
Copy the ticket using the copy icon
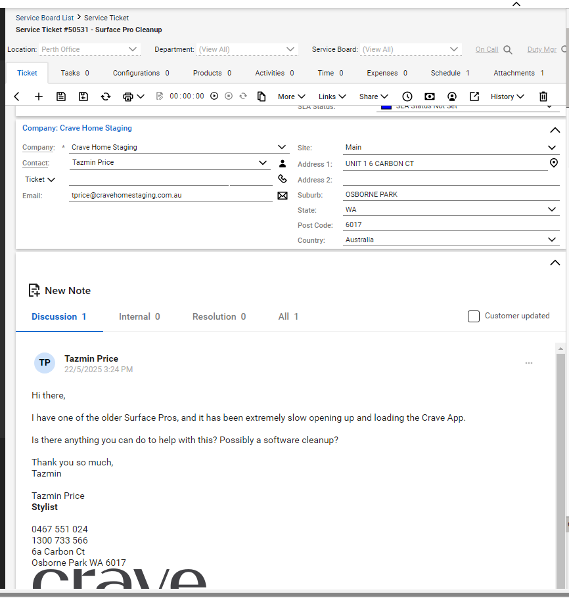[x=262, y=96]
